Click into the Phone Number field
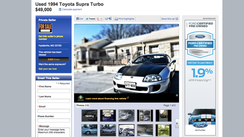 54,120
